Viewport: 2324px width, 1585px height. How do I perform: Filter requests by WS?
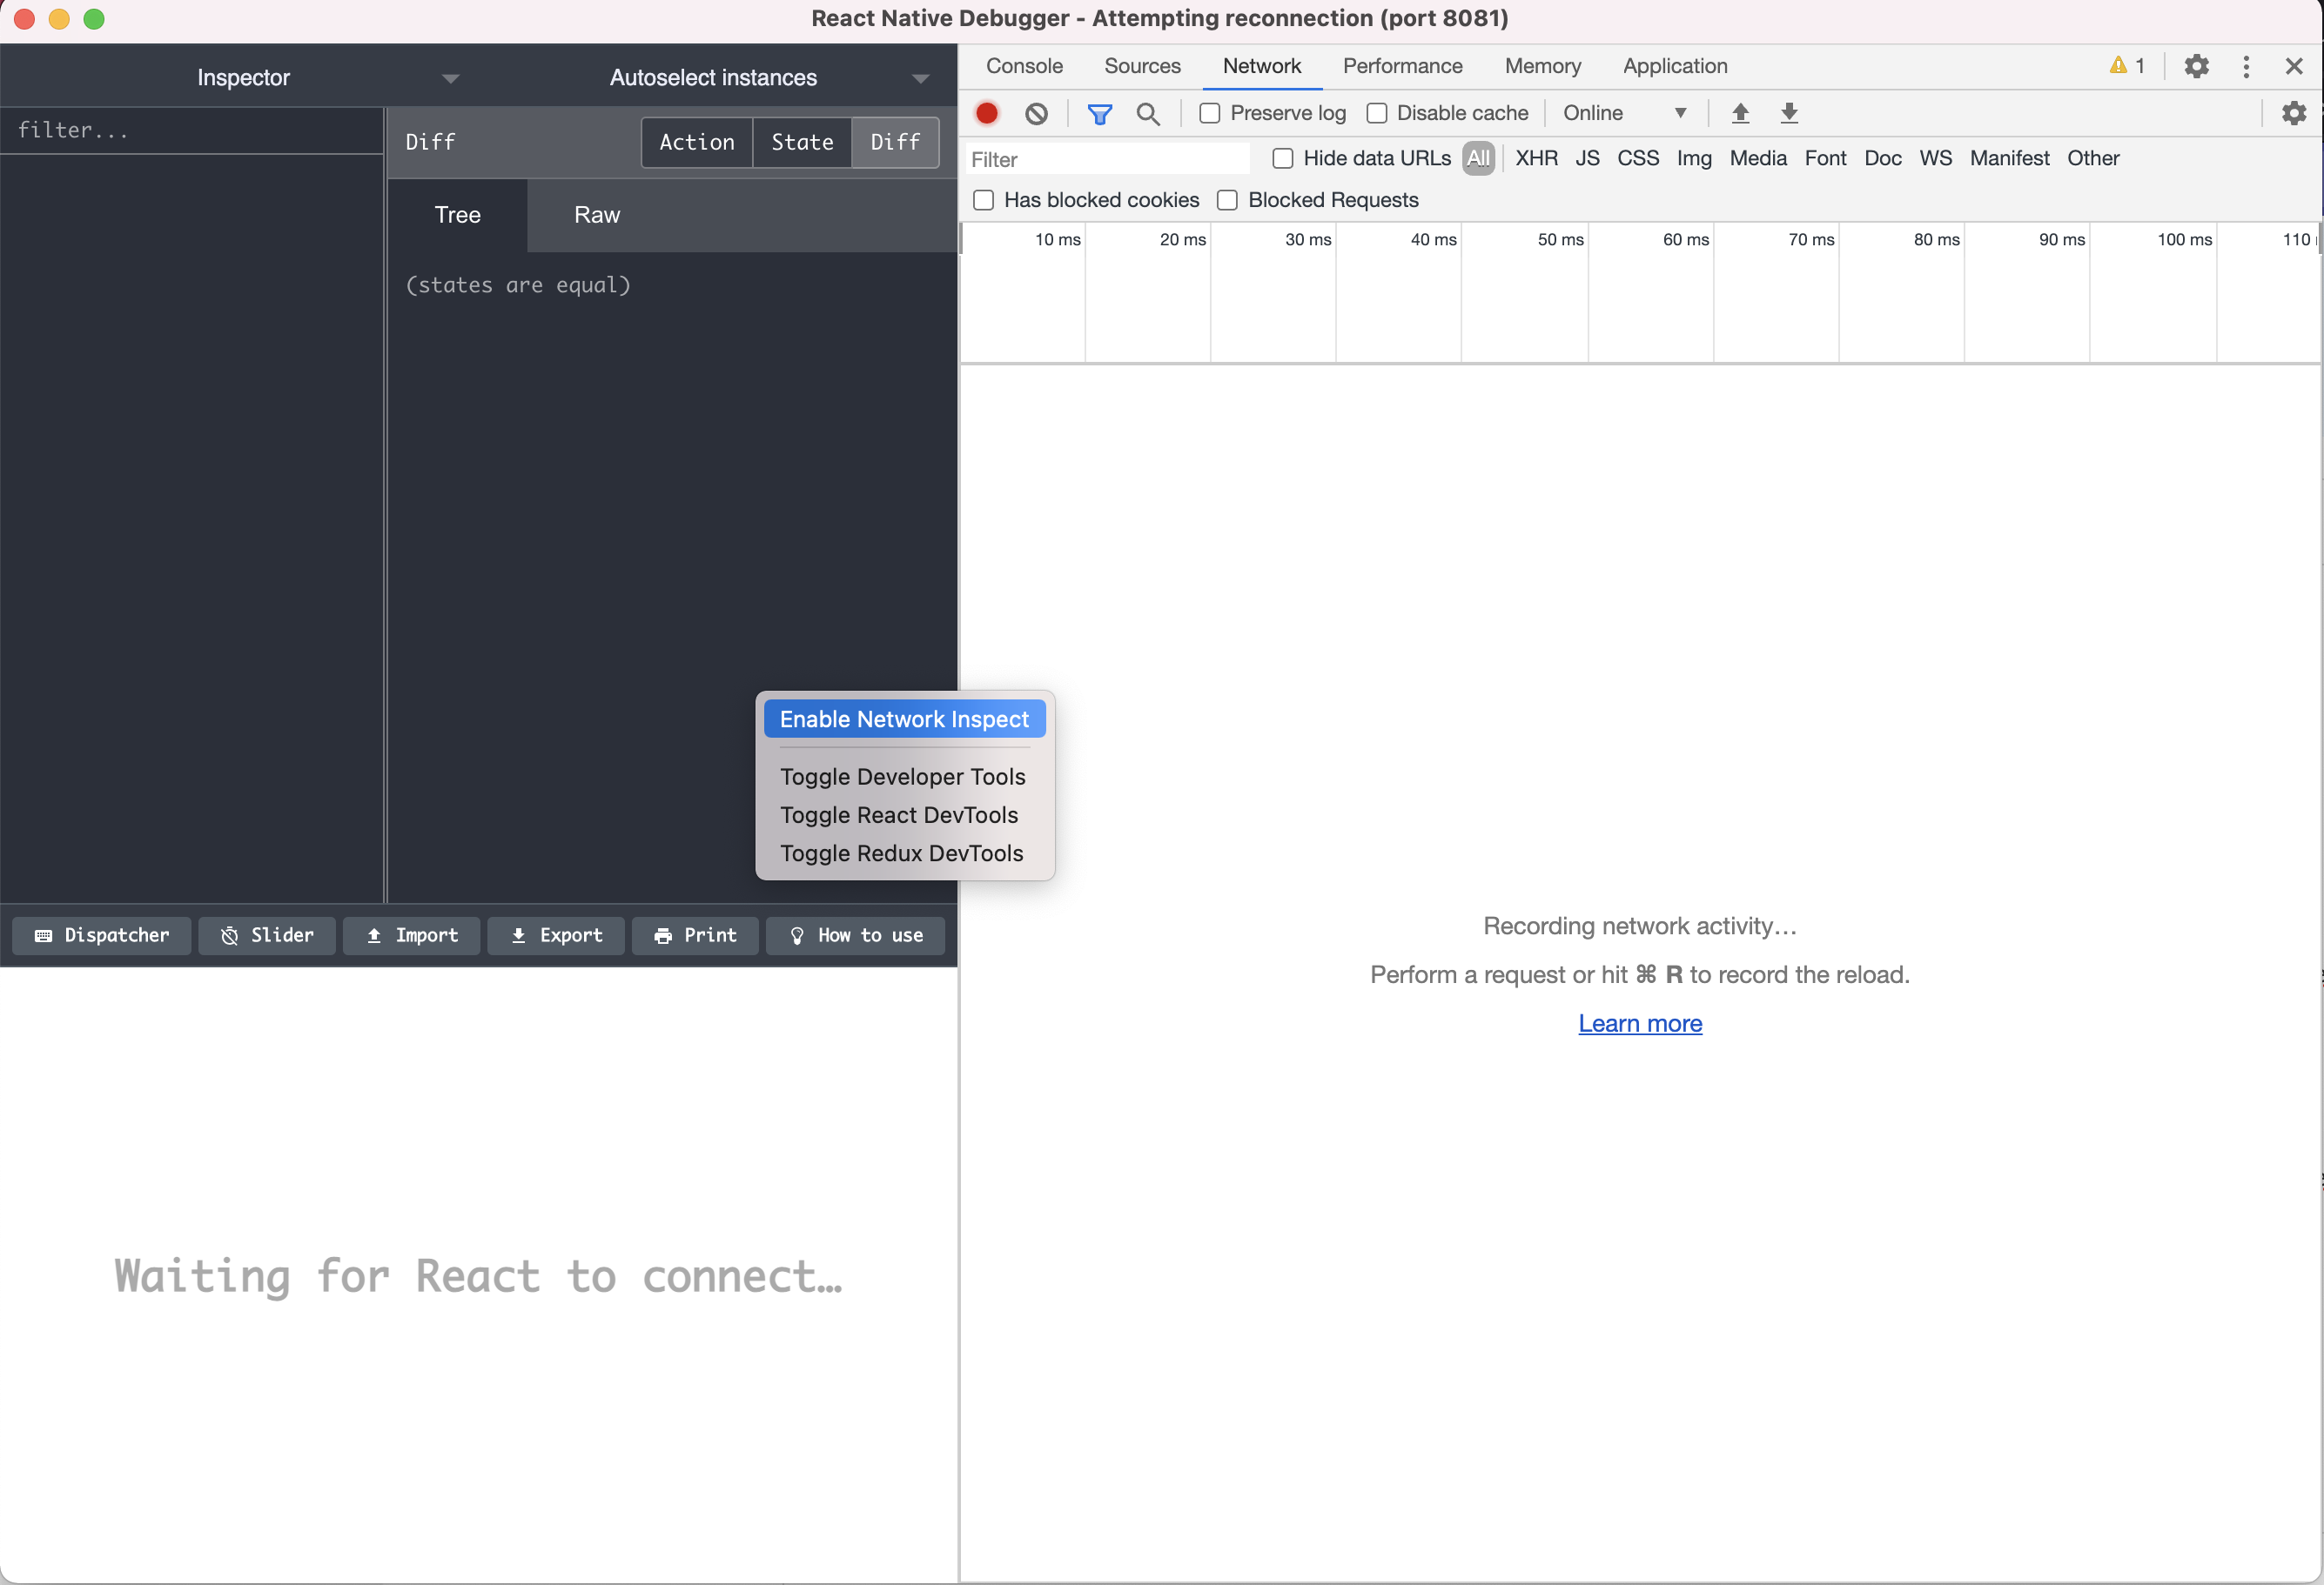1935,158
